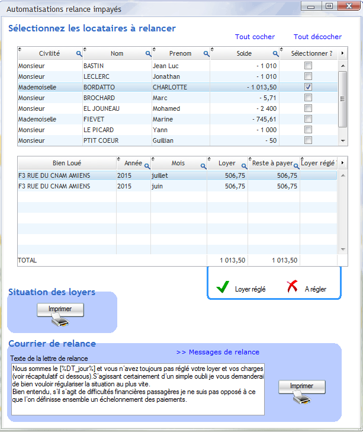This screenshot has height=432, width=363.
Task: Click rents table scrollbar up arrow
Action: tap(343, 175)
